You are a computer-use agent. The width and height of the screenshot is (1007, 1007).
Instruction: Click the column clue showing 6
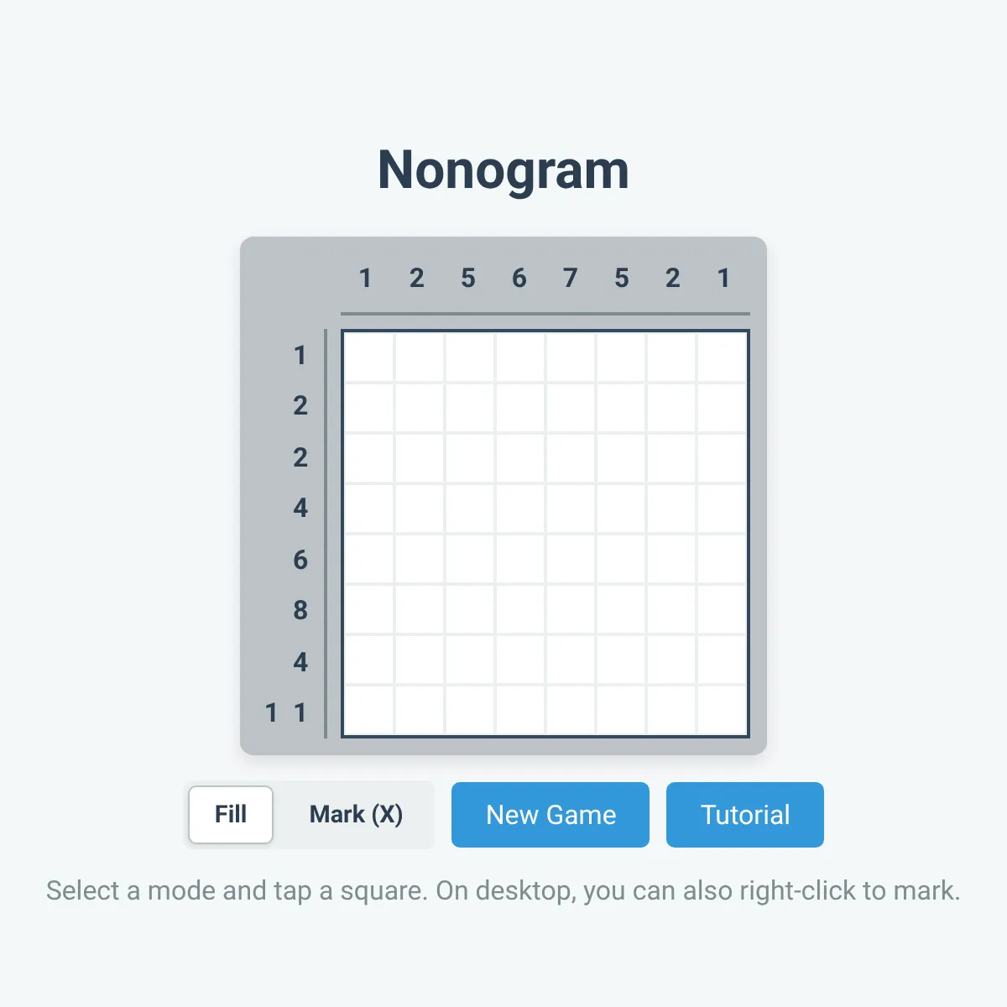(x=519, y=278)
